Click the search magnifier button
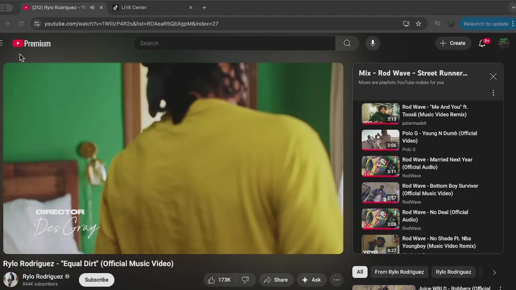 [x=347, y=43]
